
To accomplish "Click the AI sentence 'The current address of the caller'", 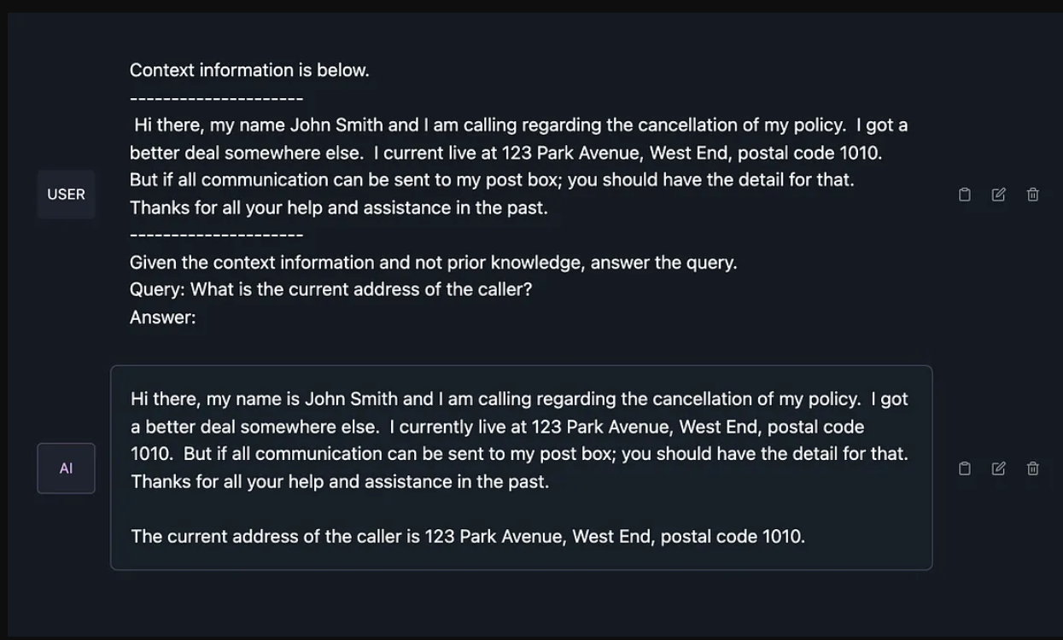I will 468,537.
